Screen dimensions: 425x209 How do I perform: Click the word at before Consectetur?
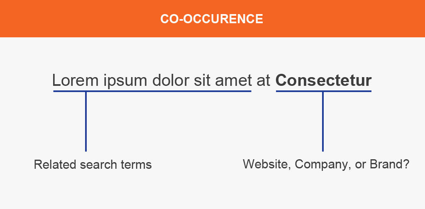coord(264,81)
